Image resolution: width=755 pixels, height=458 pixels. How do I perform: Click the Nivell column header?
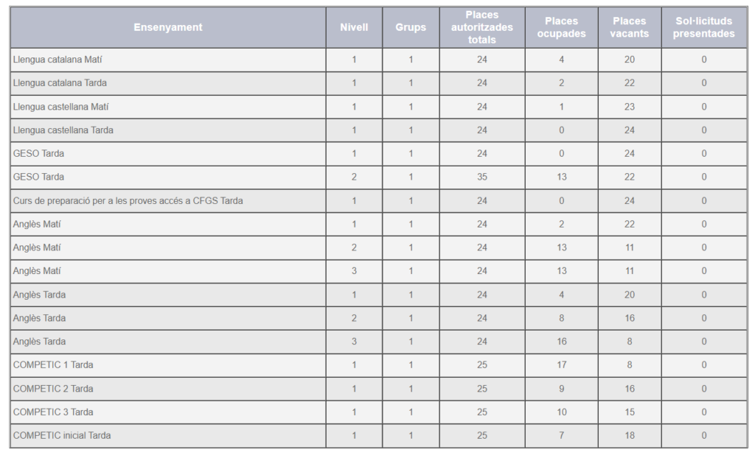354,27
